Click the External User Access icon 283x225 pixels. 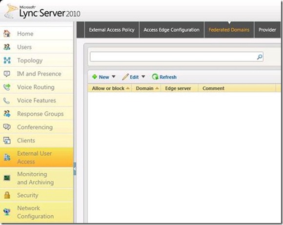[7, 157]
